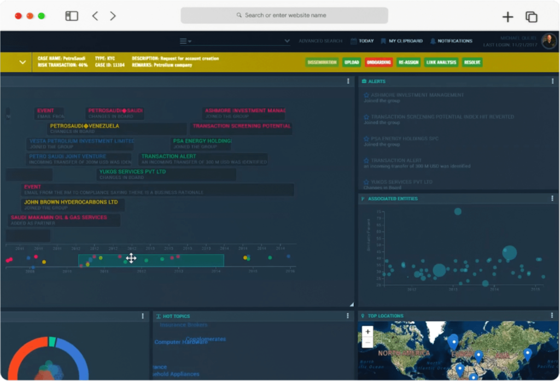Open the timeline panel options menu
560x381 pixels.
pos(348,81)
